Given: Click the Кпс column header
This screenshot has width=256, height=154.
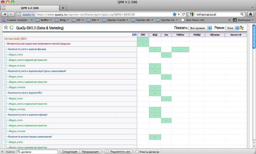Looking at the screenshot, I should (x=166, y=35).
